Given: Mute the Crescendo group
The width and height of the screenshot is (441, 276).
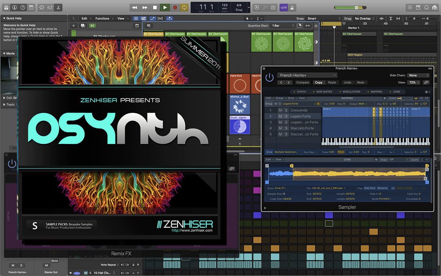Looking at the screenshot, I should pyautogui.click(x=280, y=110).
